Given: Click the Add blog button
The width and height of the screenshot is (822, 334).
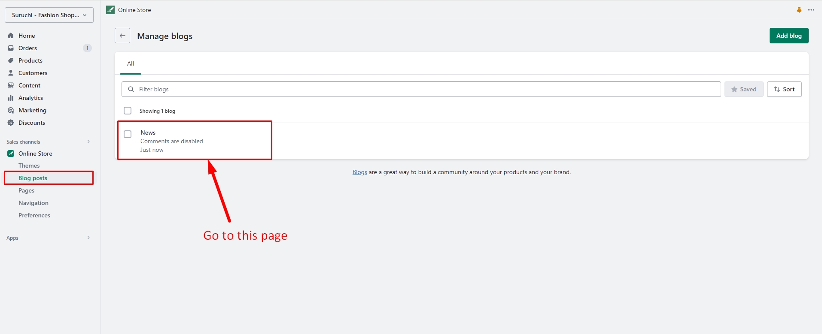Looking at the screenshot, I should pos(789,36).
